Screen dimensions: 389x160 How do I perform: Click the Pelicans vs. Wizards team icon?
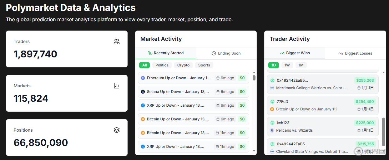272,130
